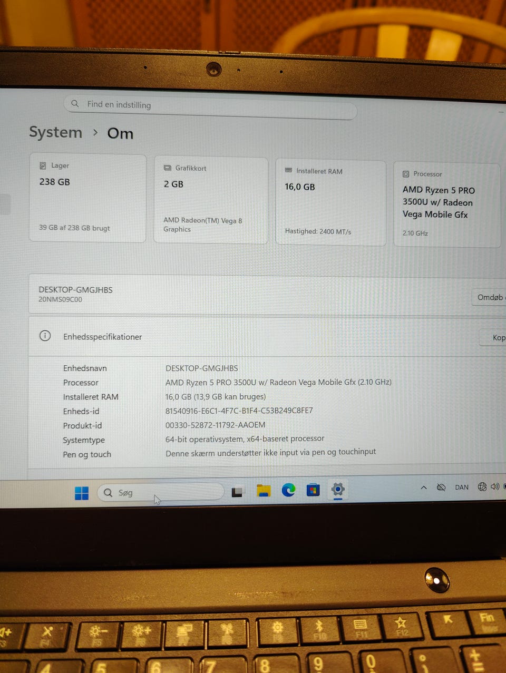Click the info icon beside Enhedsspecifikationer
506x673 pixels.
(x=45, y=336)
